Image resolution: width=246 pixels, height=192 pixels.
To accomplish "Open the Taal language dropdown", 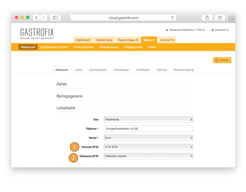I will (148, 120).
